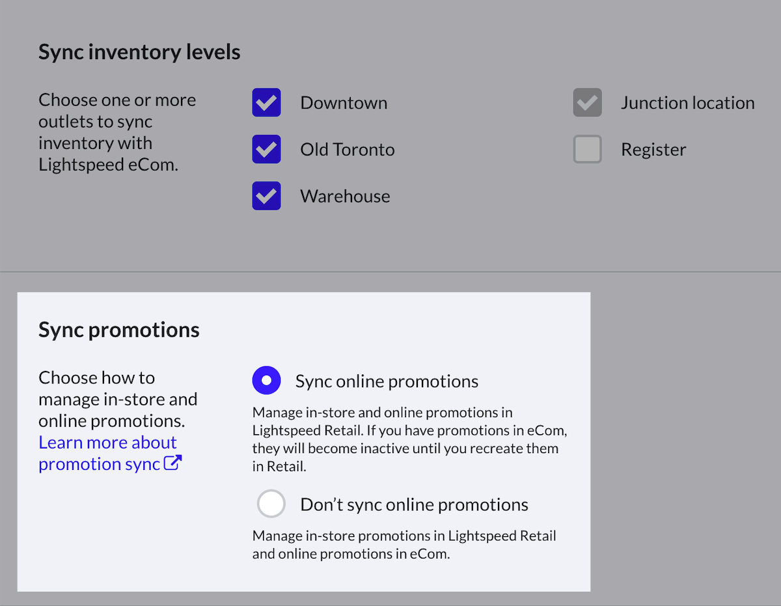This screenshot has height=606, width=781.
Task: Click the Sync online promotions label text
Action: (387, 381)
